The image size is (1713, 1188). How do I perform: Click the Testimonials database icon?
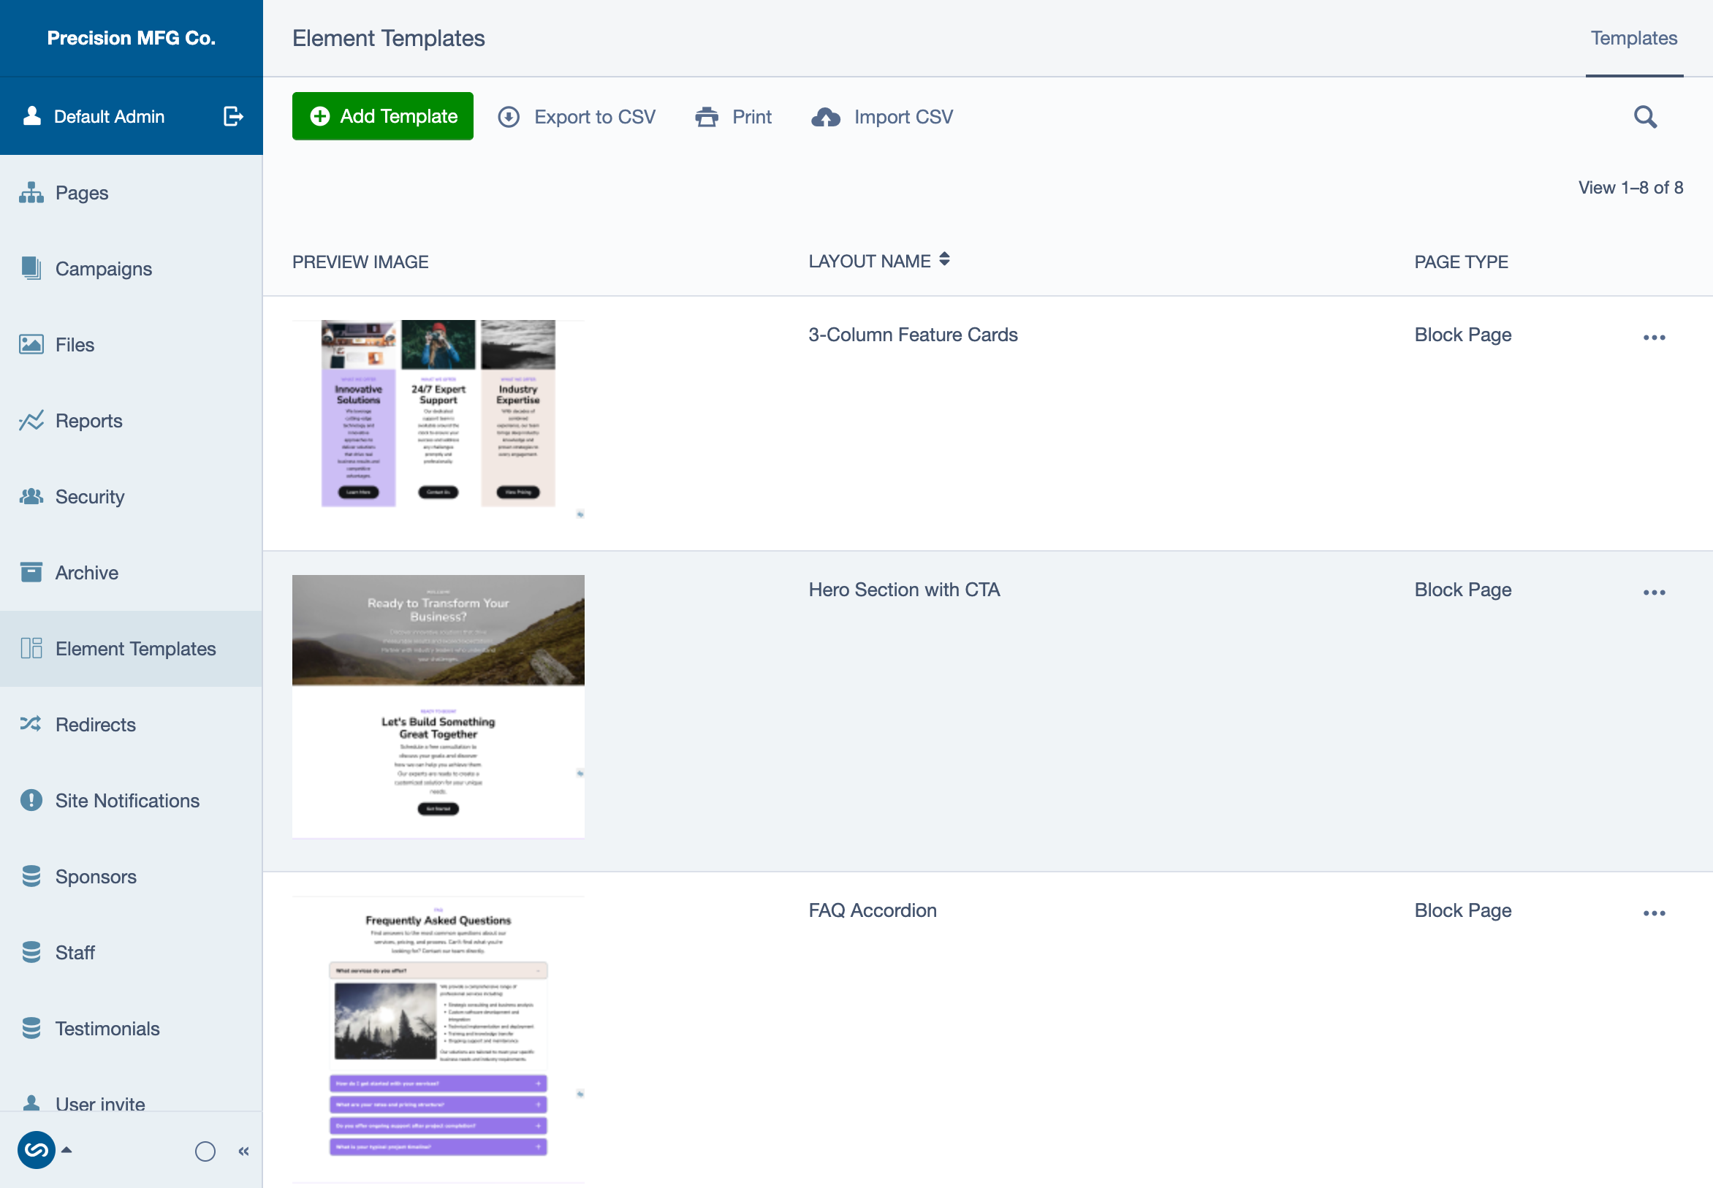[31, 1028]
